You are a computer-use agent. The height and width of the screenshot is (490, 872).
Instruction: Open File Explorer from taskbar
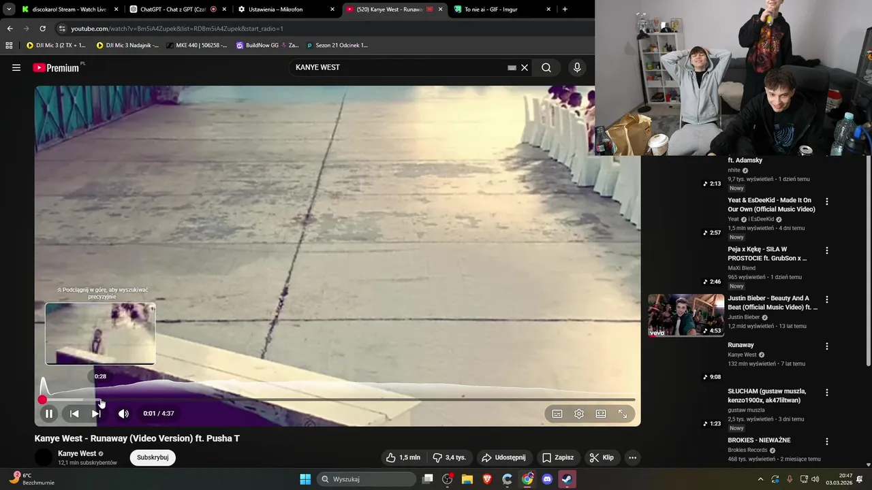[x=467, y=479]
